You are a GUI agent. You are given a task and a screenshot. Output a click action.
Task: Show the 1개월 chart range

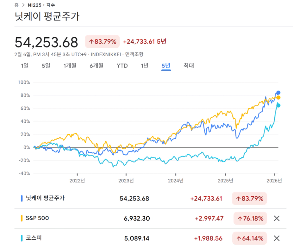70,66
